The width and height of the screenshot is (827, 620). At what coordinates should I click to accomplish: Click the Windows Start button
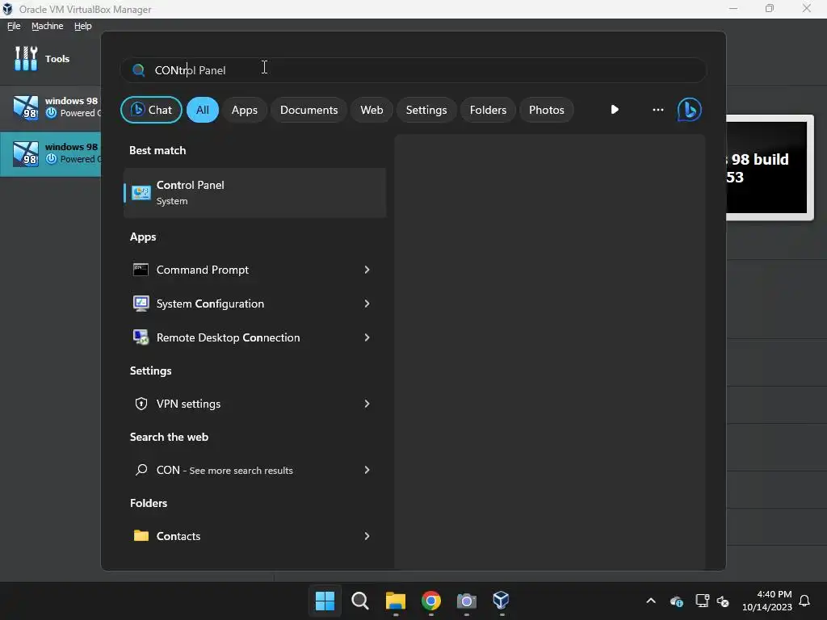click(x=325, y=601)
